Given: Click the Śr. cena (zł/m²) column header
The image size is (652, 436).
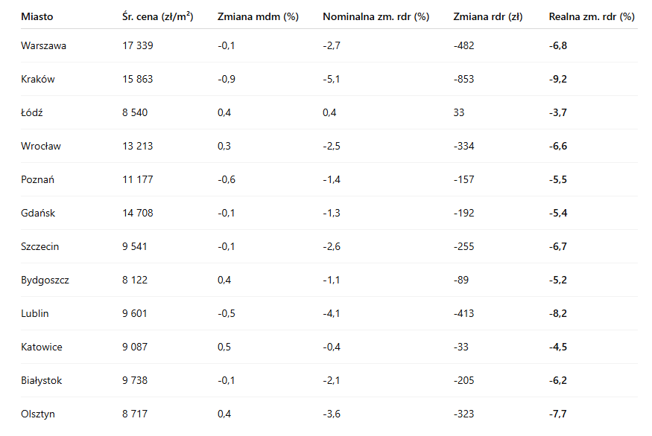Looking at the screenshot, I should [158, 16].
